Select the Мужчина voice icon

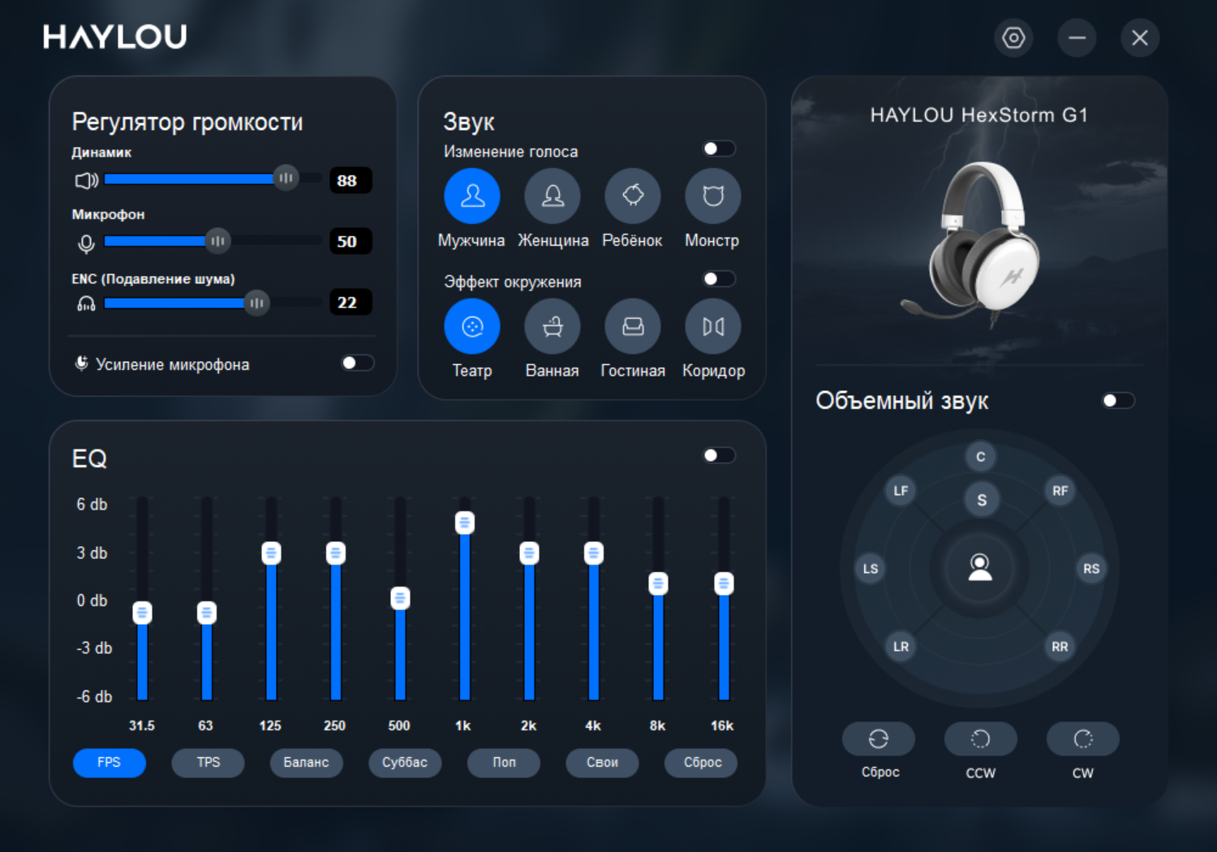click(x=471, y=196)
